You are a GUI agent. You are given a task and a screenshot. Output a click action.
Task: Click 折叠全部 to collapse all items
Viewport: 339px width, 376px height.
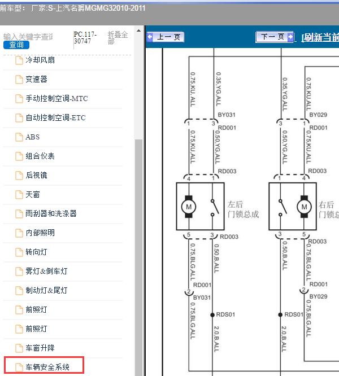pos(118,38)
